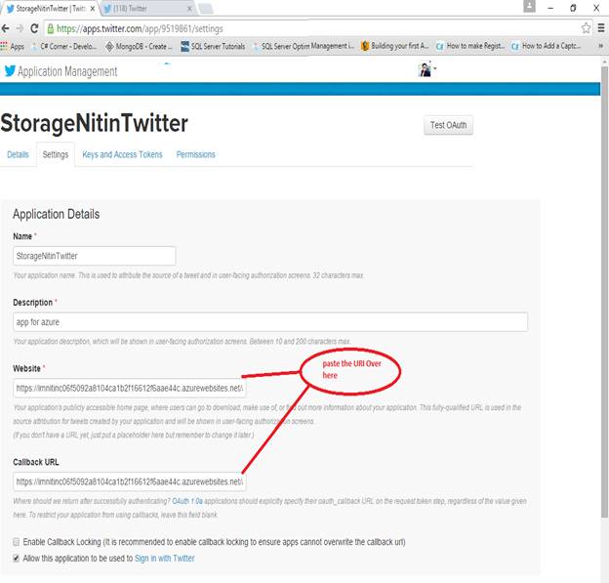609x583 pixels.
Task: Open user profile avatar menu
Action: click(426, 69)
